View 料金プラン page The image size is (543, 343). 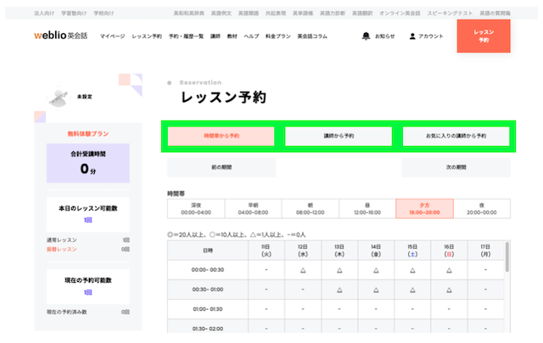278,36
